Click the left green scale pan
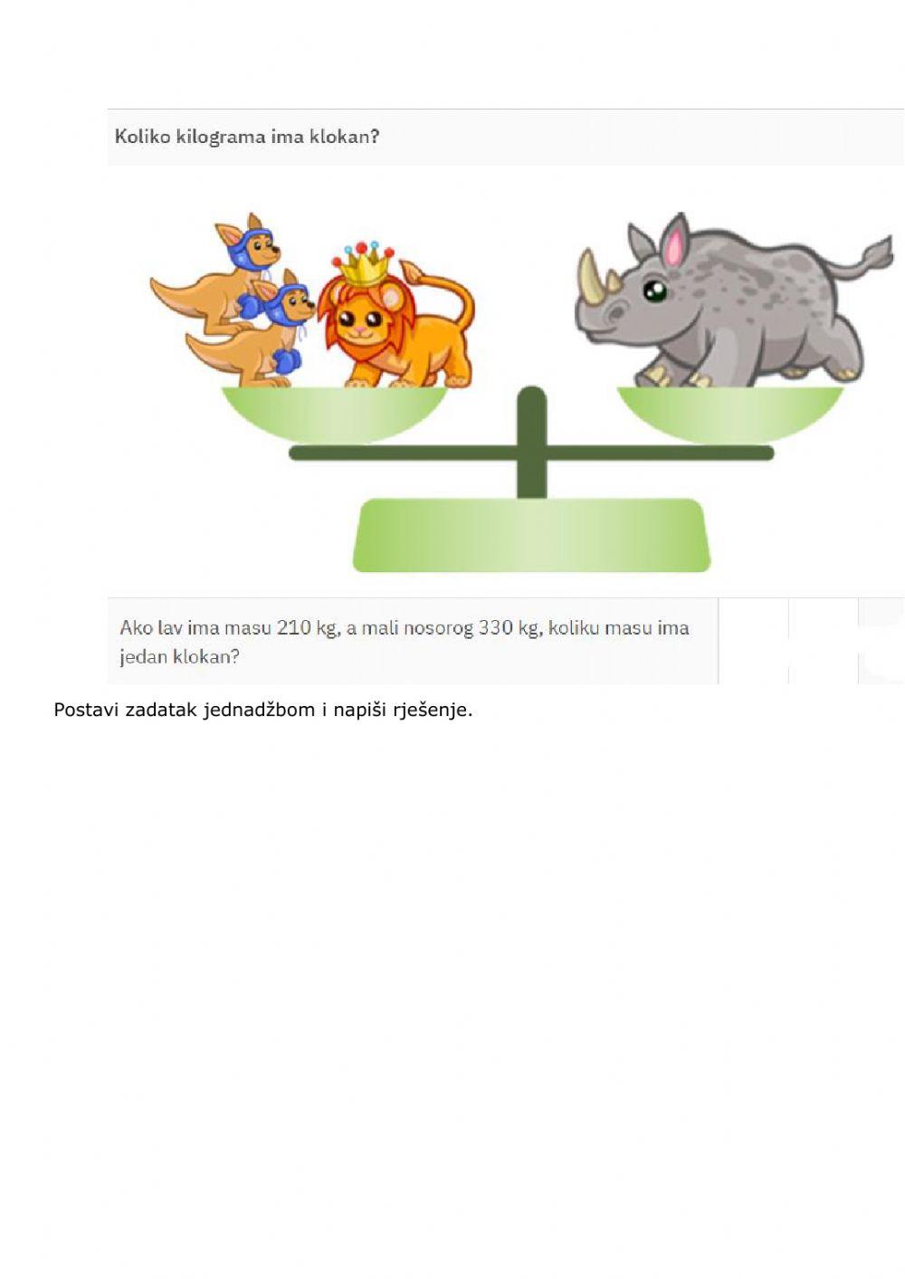The width and height of the screenshot is (905, 1279). [x=335, y=415]
